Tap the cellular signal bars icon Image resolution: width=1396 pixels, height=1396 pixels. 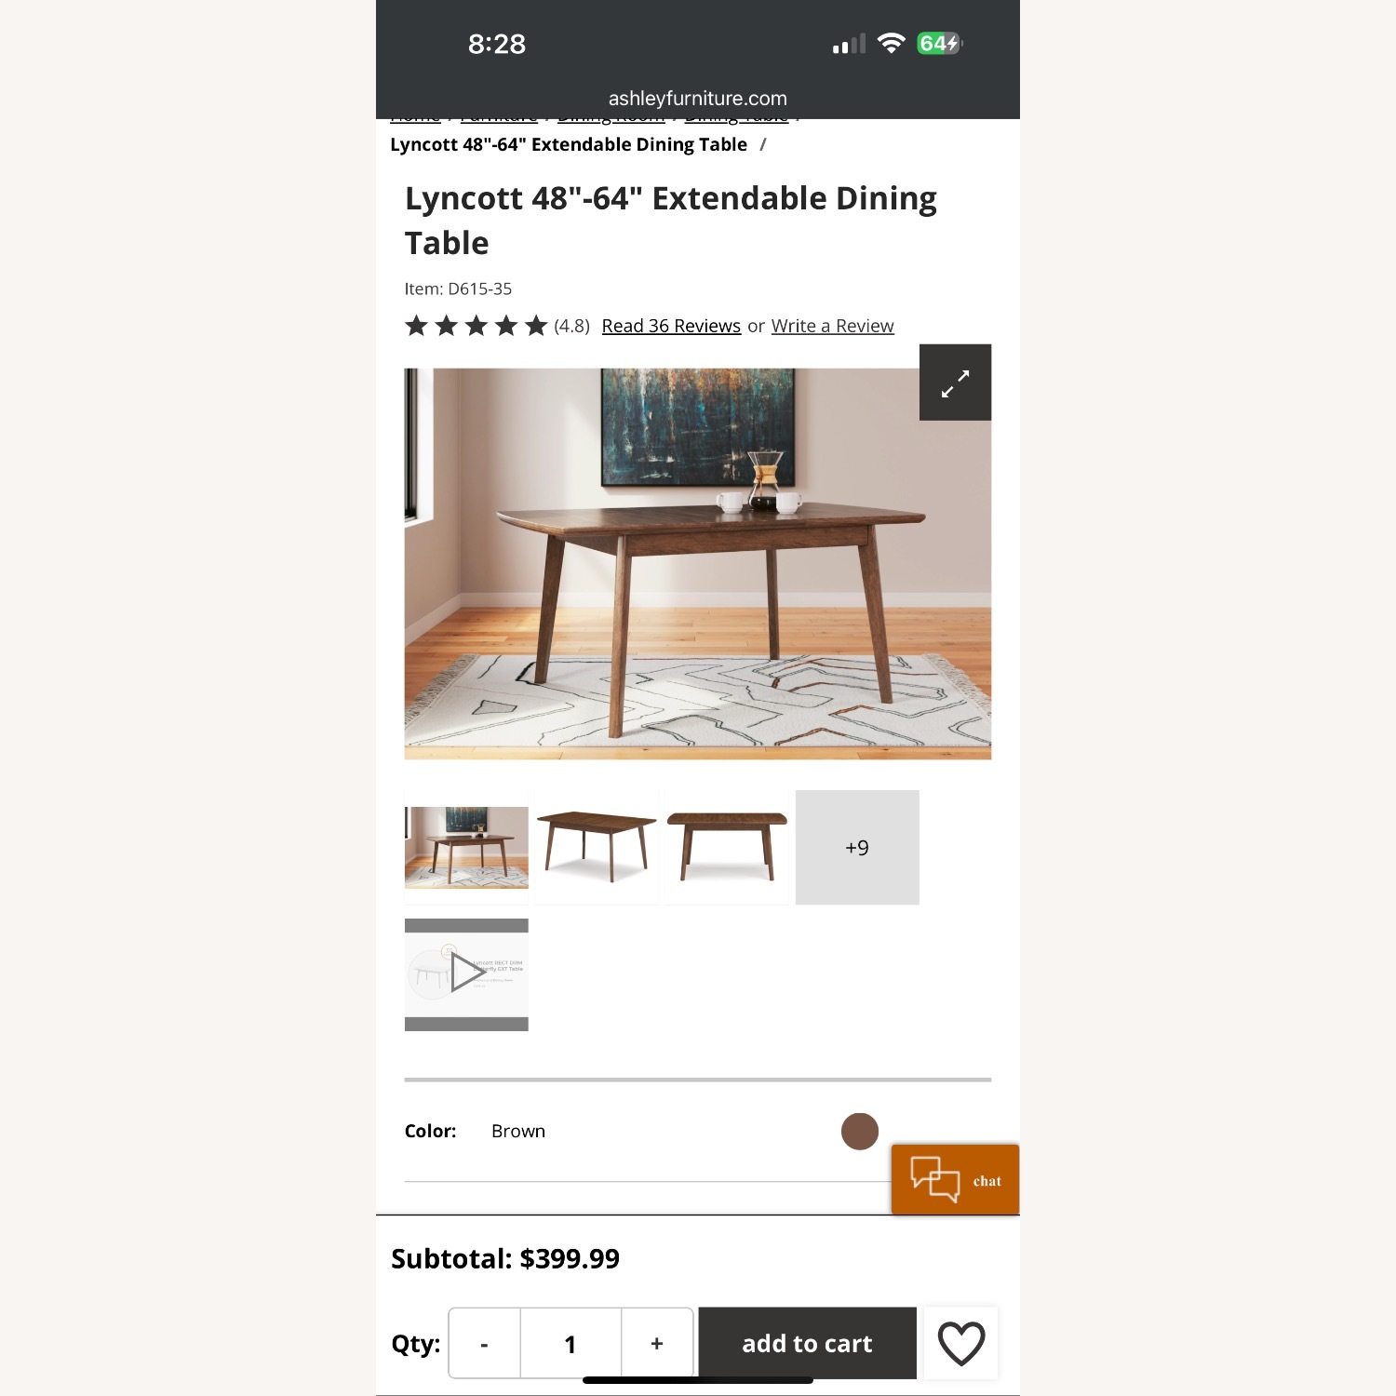849,44
